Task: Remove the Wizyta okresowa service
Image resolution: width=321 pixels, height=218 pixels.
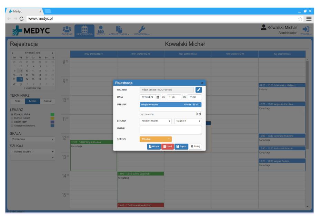Action: 199,105
